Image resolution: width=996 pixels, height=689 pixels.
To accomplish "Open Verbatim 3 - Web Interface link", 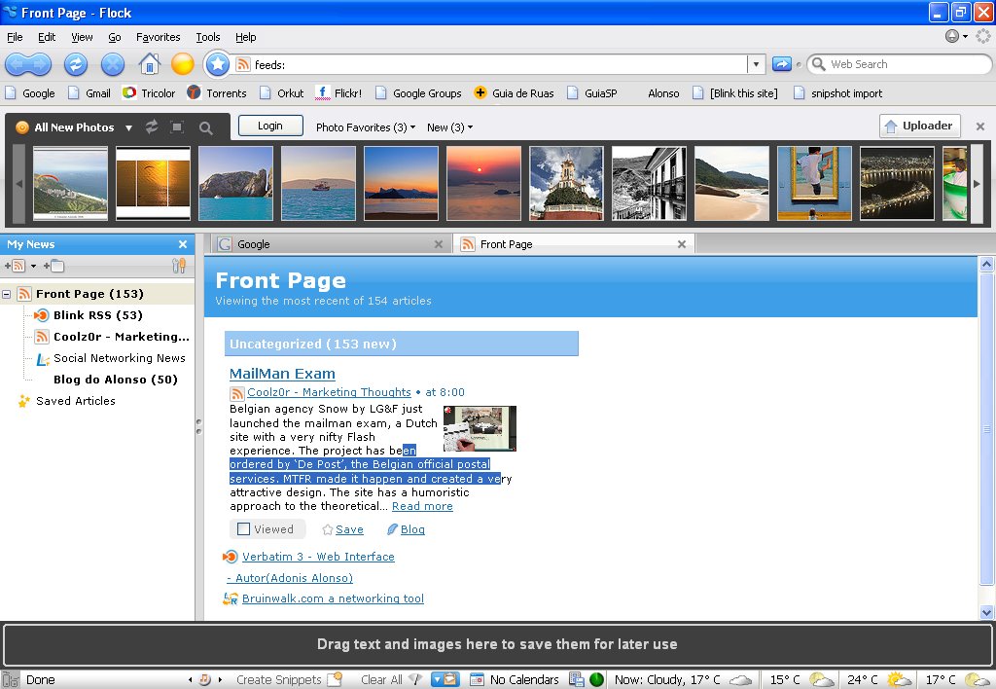I will [318, 557].
